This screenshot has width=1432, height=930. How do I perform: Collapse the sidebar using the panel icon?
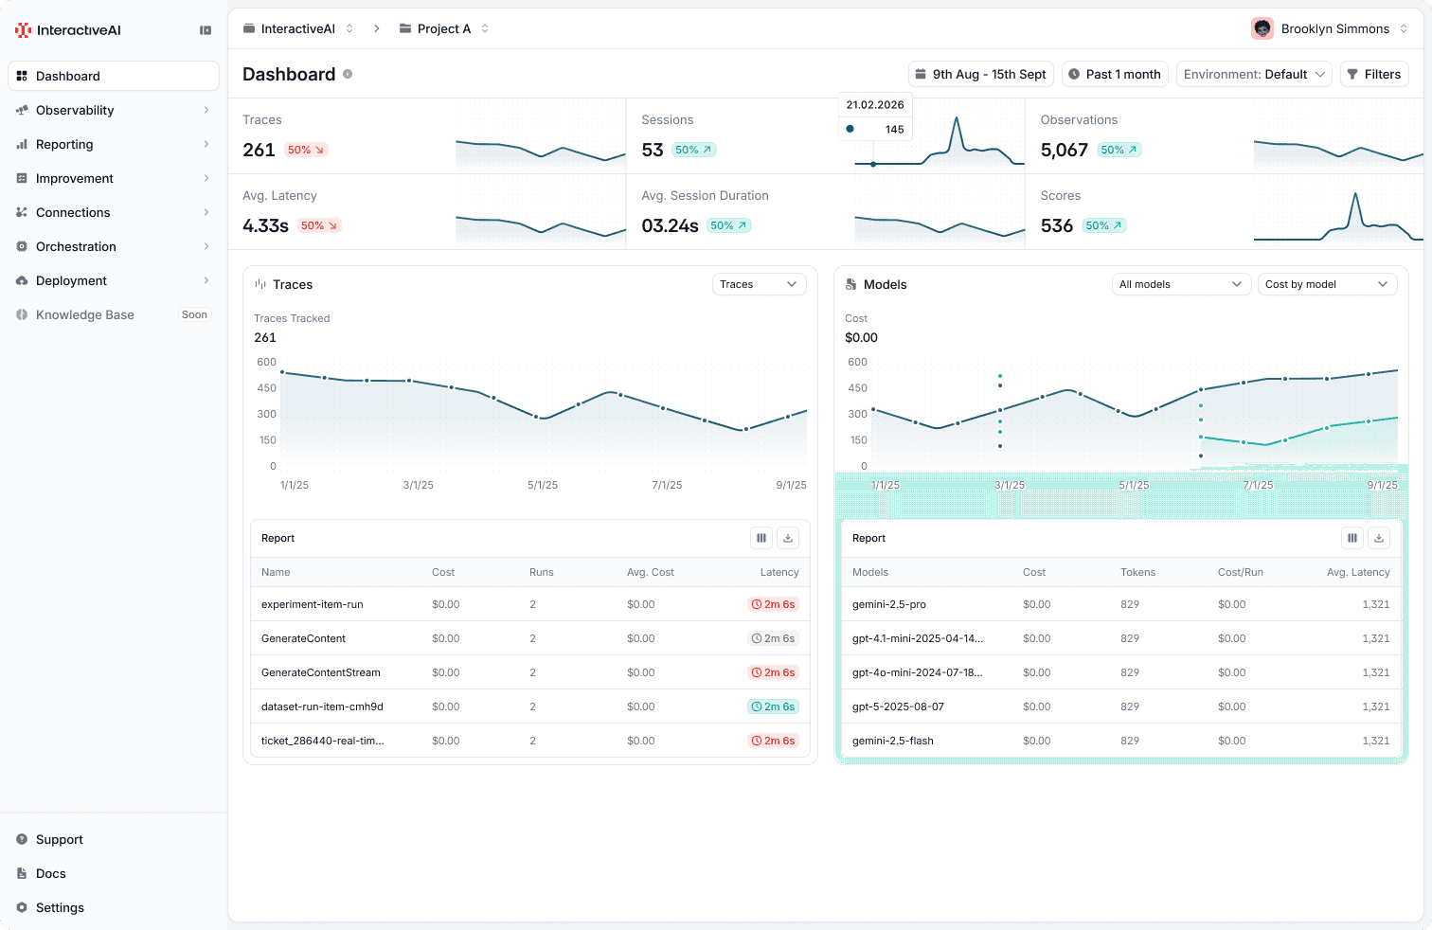coord(206,29)
